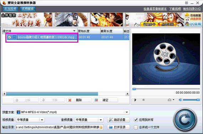Image resolution: width=203 pixels, height=134 pixels.
Task: Check 检查是否最新版本 link
Action: pos(155,9)
